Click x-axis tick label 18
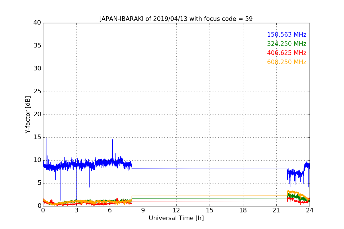Image resolution: width=344 pixels, height=229 pixels. [x=243, y=210]
